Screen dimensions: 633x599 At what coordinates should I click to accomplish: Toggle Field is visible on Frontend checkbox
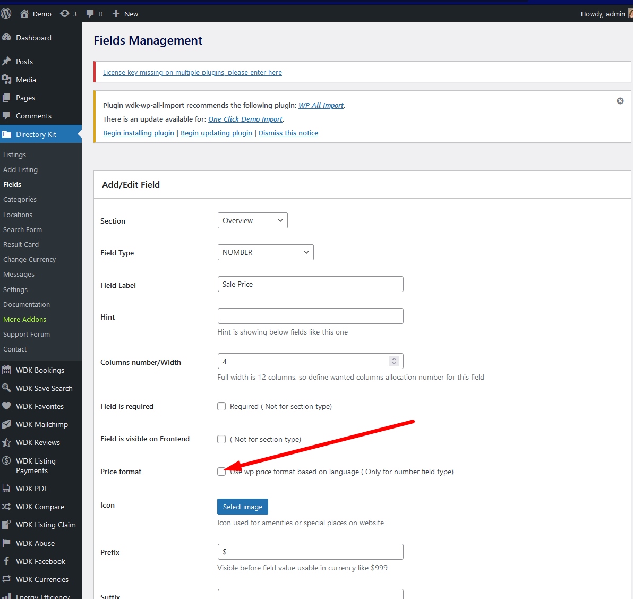click(x=221, y=439)
